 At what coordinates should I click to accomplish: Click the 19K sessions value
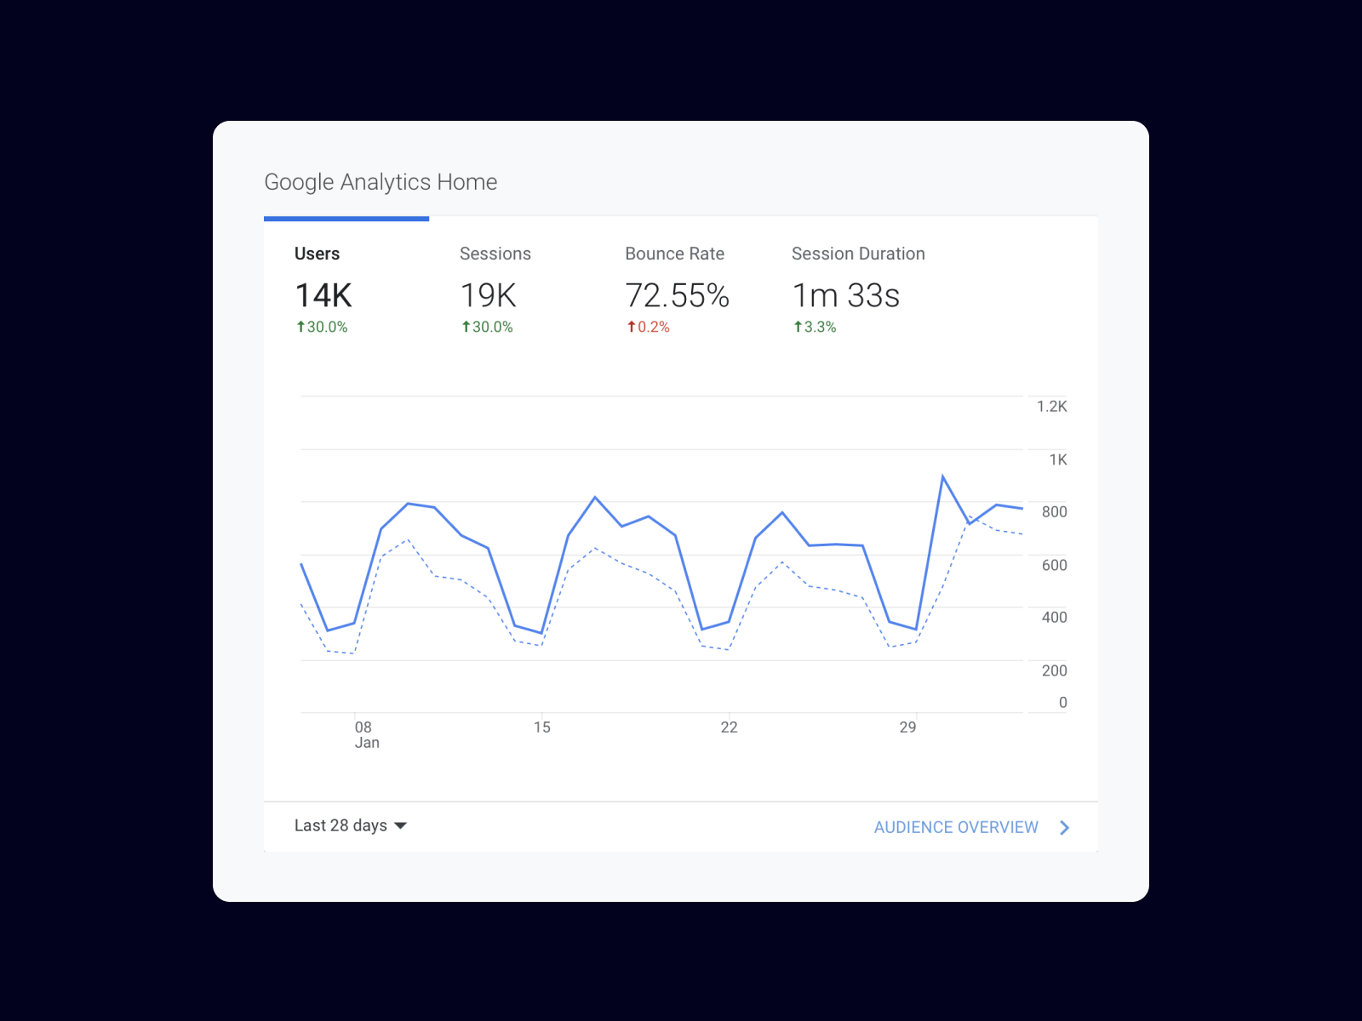(x=489, y=295)
